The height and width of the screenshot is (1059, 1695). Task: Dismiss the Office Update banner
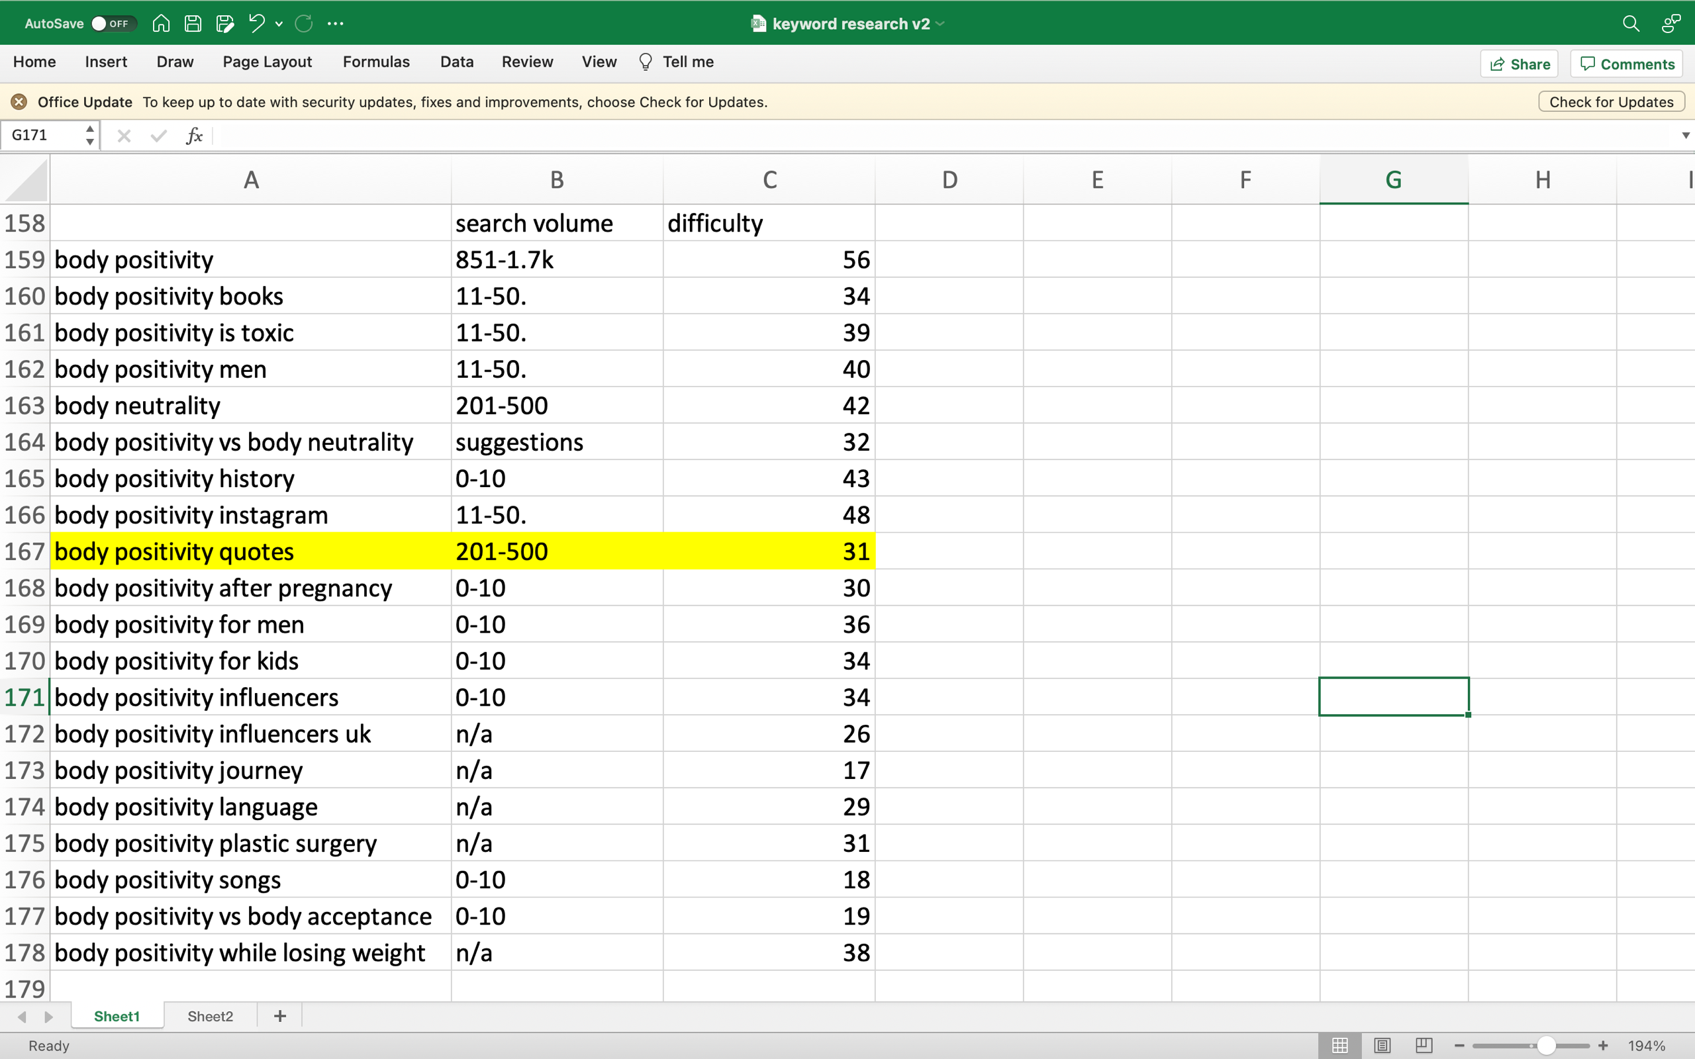[19, 101]
